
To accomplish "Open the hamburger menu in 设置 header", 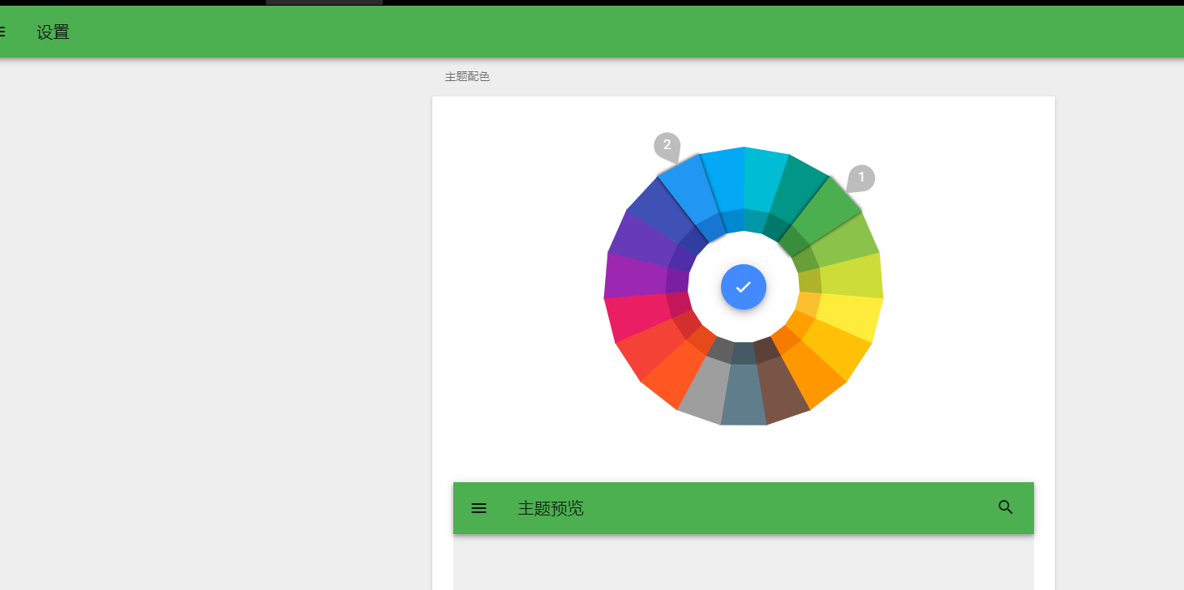I will tap(2, 32).
